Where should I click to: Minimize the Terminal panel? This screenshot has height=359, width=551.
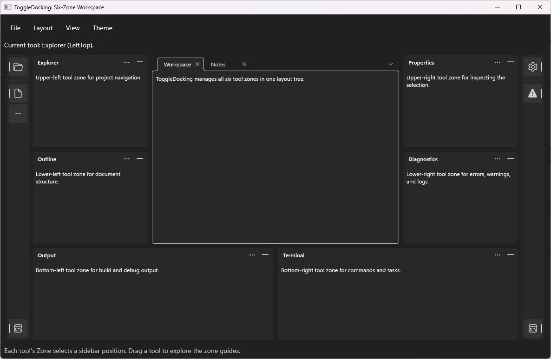click(x=511, y=255)
